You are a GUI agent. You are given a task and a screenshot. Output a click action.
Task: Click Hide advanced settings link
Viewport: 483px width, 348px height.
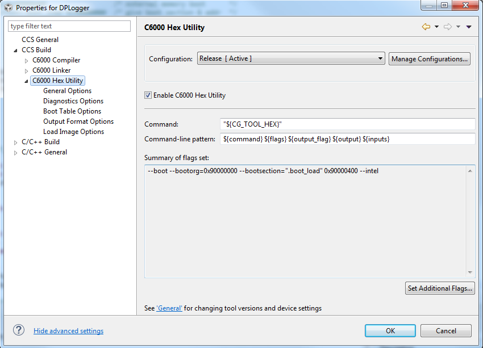pyautogui.click(x=68, y=331)
